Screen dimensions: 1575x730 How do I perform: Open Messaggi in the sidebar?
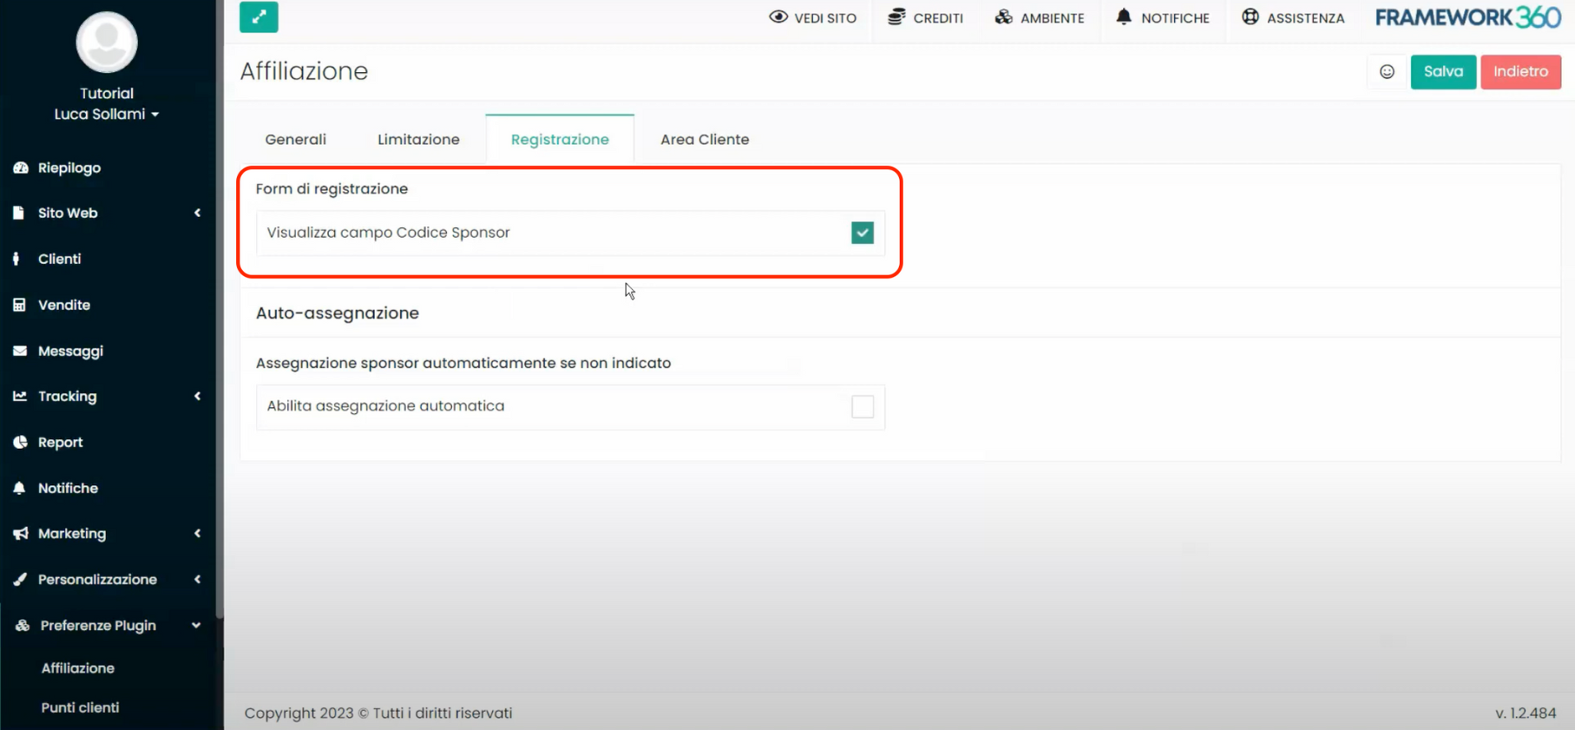71,351
